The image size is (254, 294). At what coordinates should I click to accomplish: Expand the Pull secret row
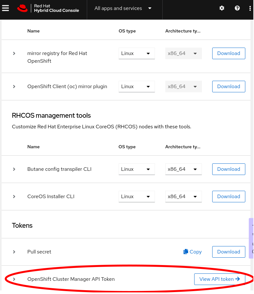click(x=14, y=252)
